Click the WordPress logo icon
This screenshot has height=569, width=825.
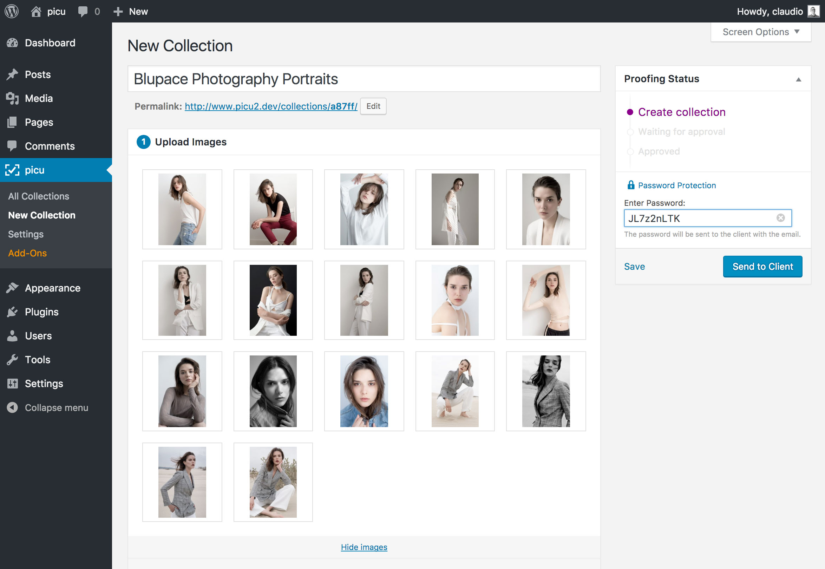[11, 11]
